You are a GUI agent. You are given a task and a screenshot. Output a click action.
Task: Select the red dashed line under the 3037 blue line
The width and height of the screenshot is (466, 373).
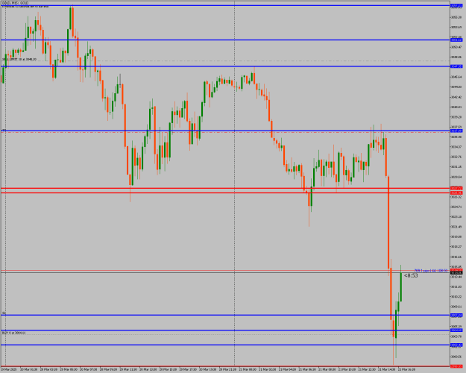[225, 132]
